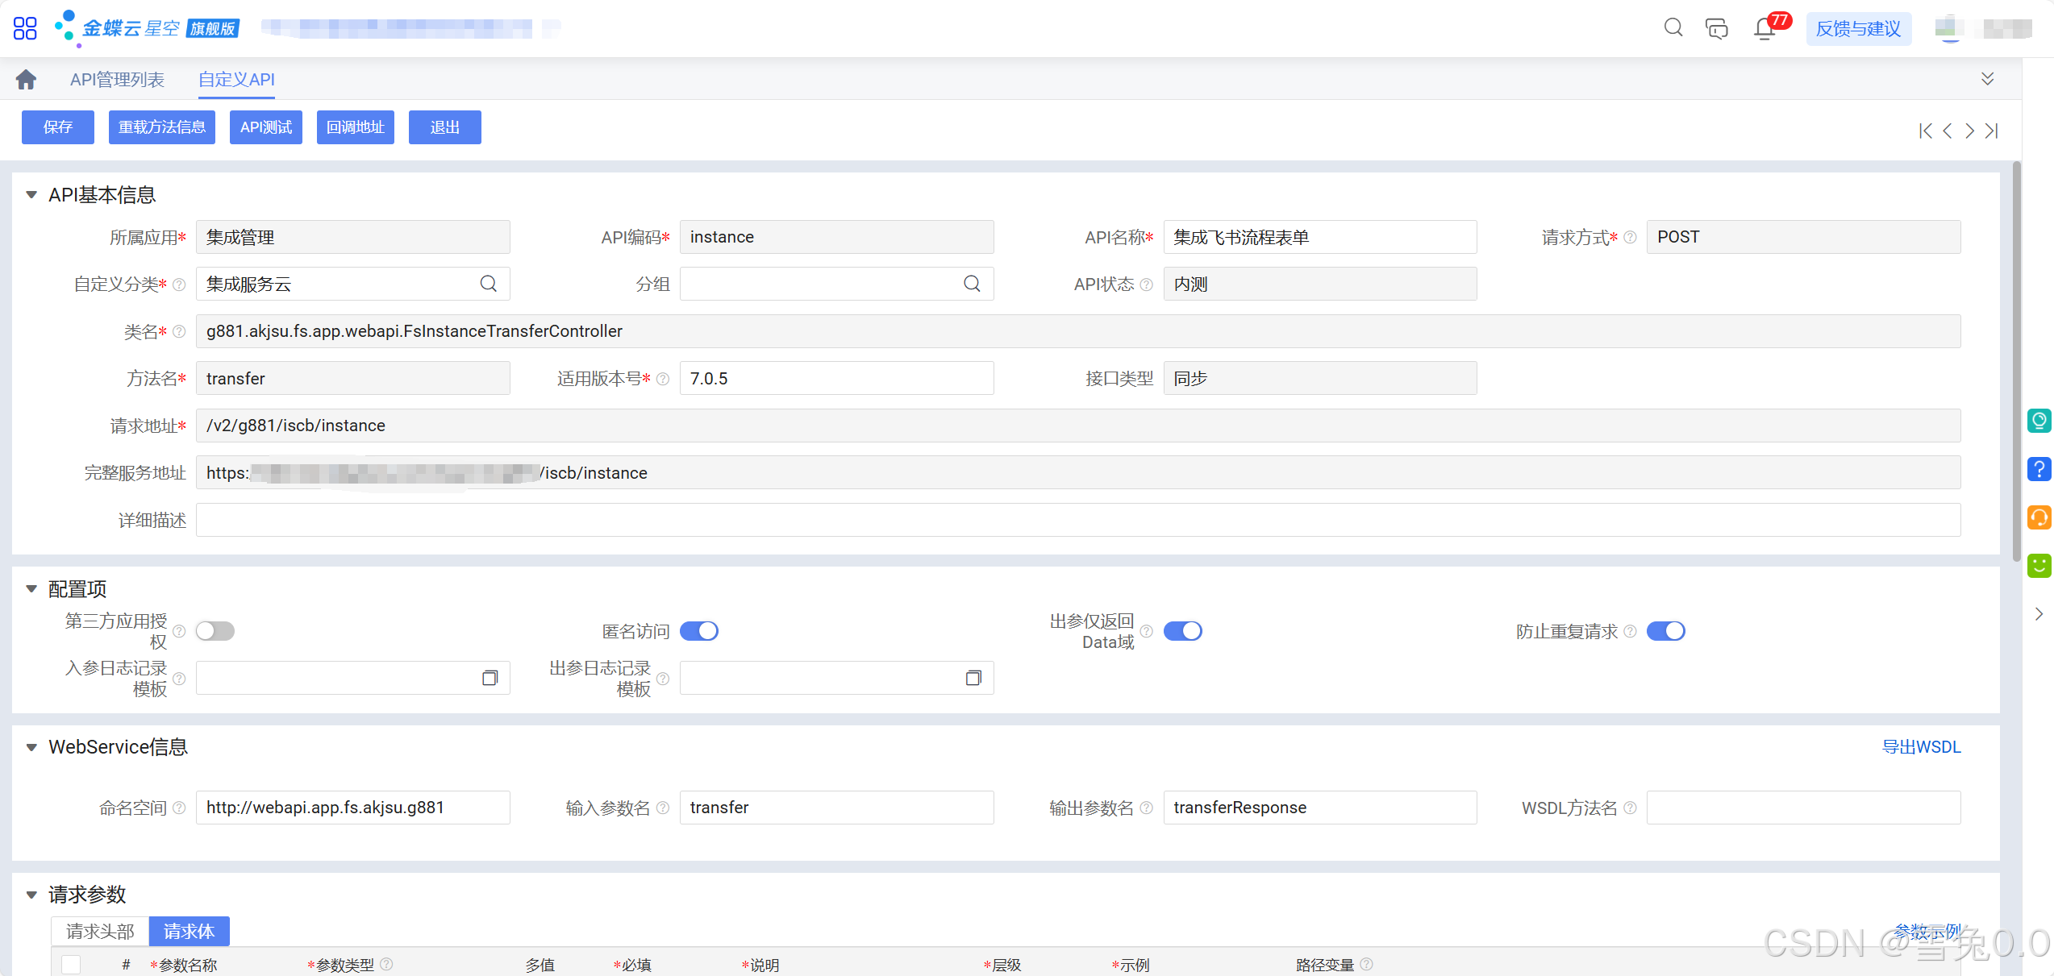Enable the 第三方应用授权 switch
This screenshot has height=976, width=2054.
point(215,631)
